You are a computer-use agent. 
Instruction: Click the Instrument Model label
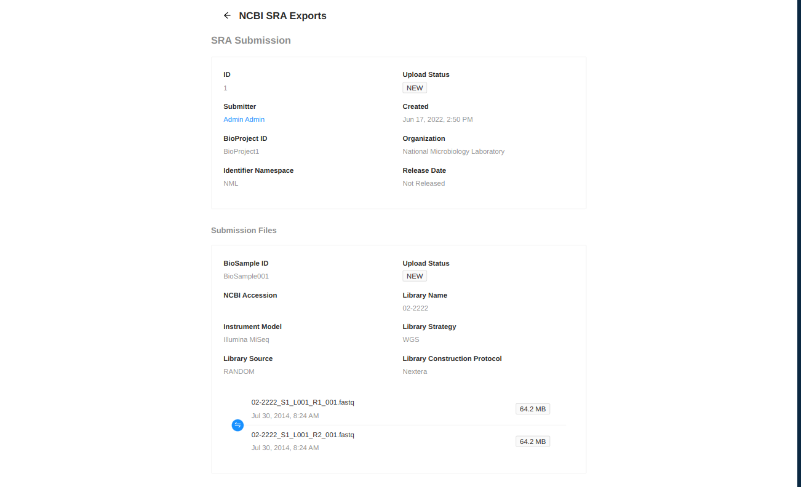pos(252,327)
